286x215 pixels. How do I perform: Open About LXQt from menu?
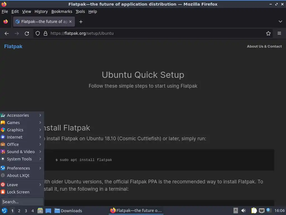point(22,176)
